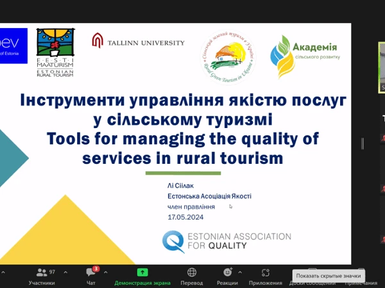
Task: Click the red unread chat badge
Action: pos(96,269)
